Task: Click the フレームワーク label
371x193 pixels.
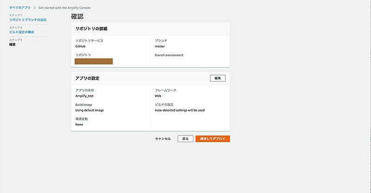Action: click(166, 90)
